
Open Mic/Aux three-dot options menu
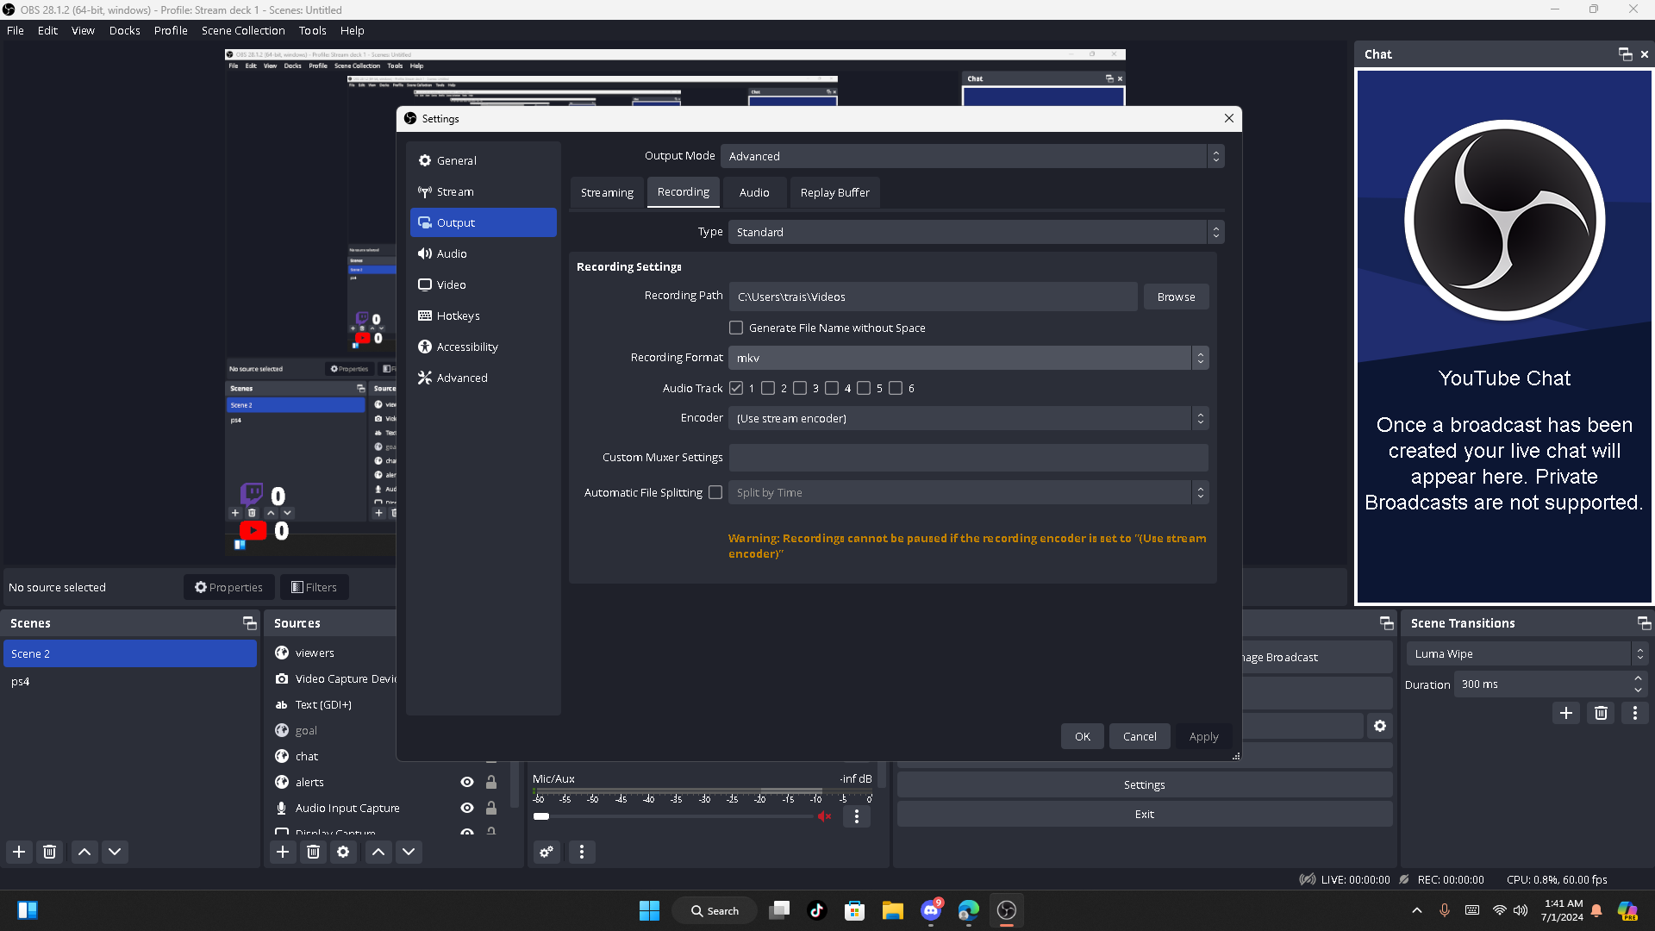[857, 816]
